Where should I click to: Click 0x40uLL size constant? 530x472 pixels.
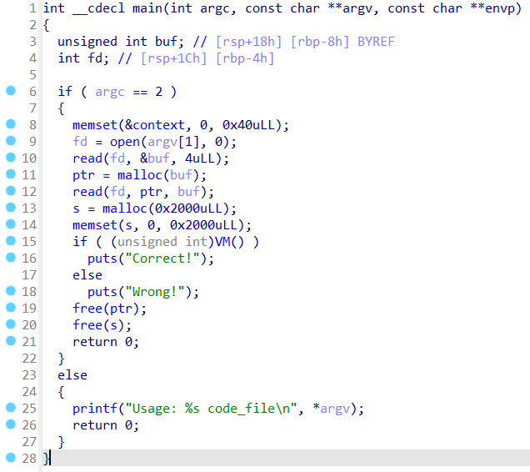click(248, 125)
